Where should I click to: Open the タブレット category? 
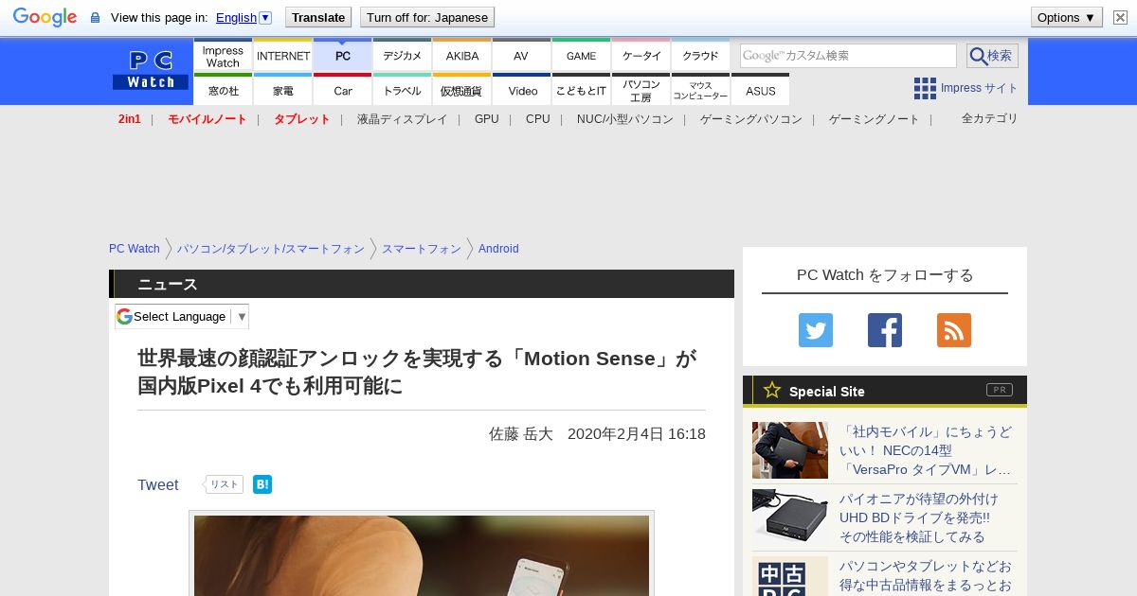coord(301,119)
